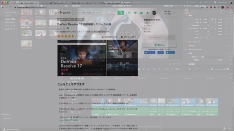Open a new browser tab

tap(129, 3)
